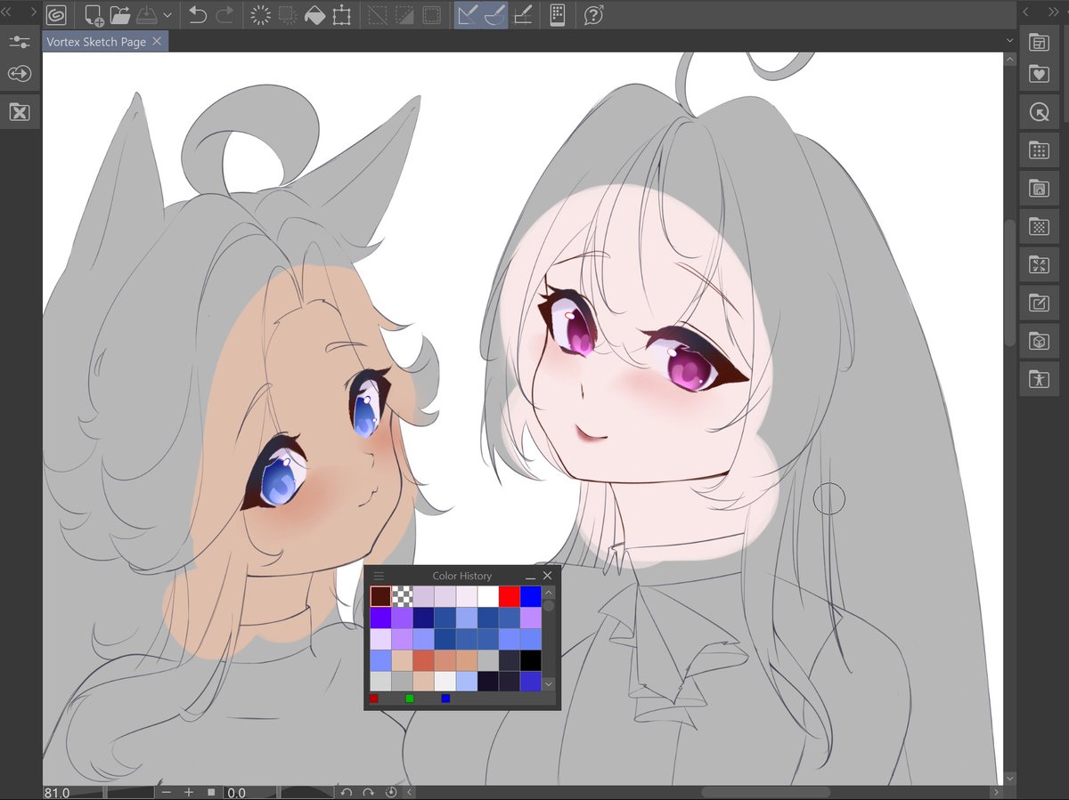Click the small green indicator below swatches
This screenshot has height=800, width=1069.
click(x=410, y=699)
